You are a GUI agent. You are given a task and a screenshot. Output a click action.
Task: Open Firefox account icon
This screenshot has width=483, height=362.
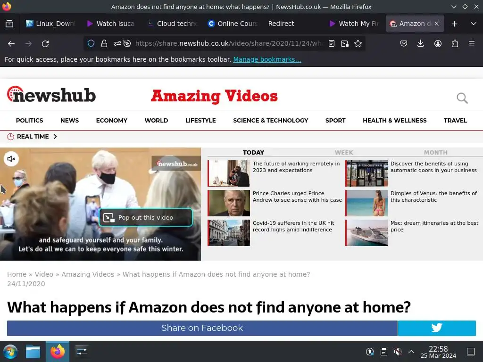point(438,44)
